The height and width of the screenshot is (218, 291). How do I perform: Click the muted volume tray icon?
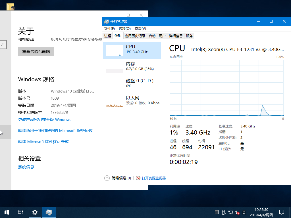pyautogui.click(x=237, y=212)
